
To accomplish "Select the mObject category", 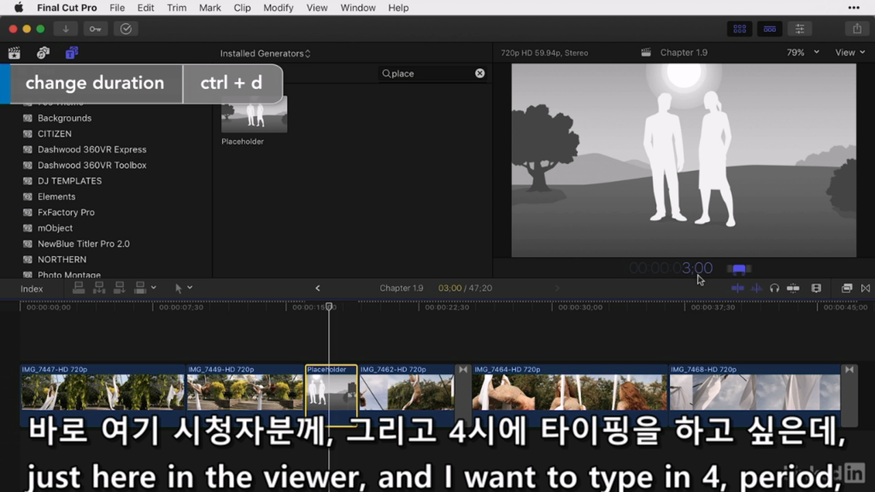I will point(55,228).
